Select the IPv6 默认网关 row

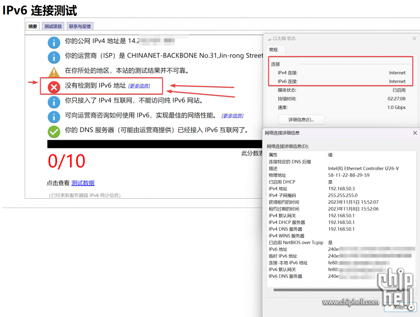tap(342, 269)
